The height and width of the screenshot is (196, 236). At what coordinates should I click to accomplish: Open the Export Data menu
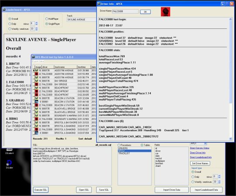click(x=38, y=61)
